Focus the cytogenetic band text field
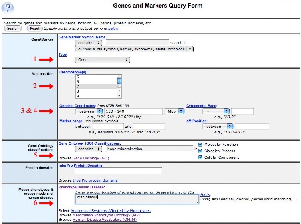The height and width of the screenshot is (224, 301). [242, 111]
